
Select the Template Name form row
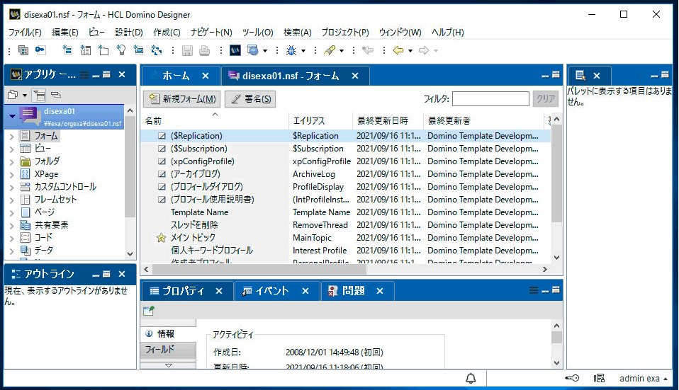[x=346, y=212]
